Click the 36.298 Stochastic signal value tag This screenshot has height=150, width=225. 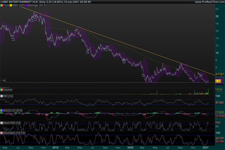point(220,142)
